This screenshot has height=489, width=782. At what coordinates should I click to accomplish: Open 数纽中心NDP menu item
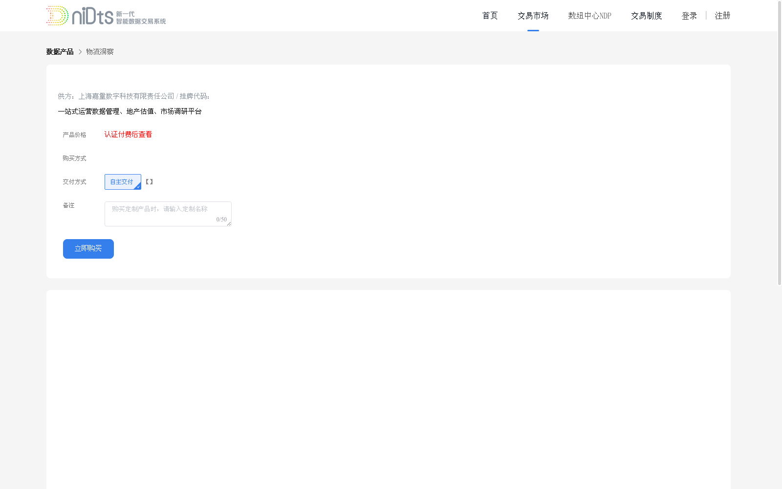coord(589,16)
